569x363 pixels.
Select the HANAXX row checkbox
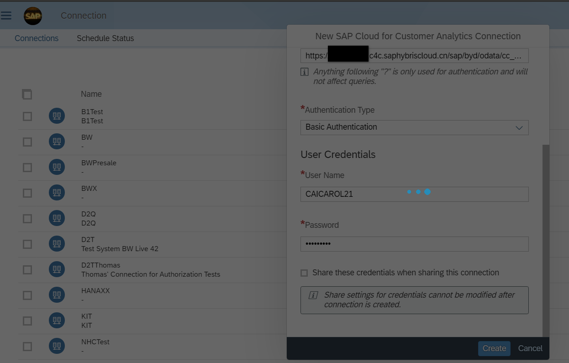[x=27, y=295]
